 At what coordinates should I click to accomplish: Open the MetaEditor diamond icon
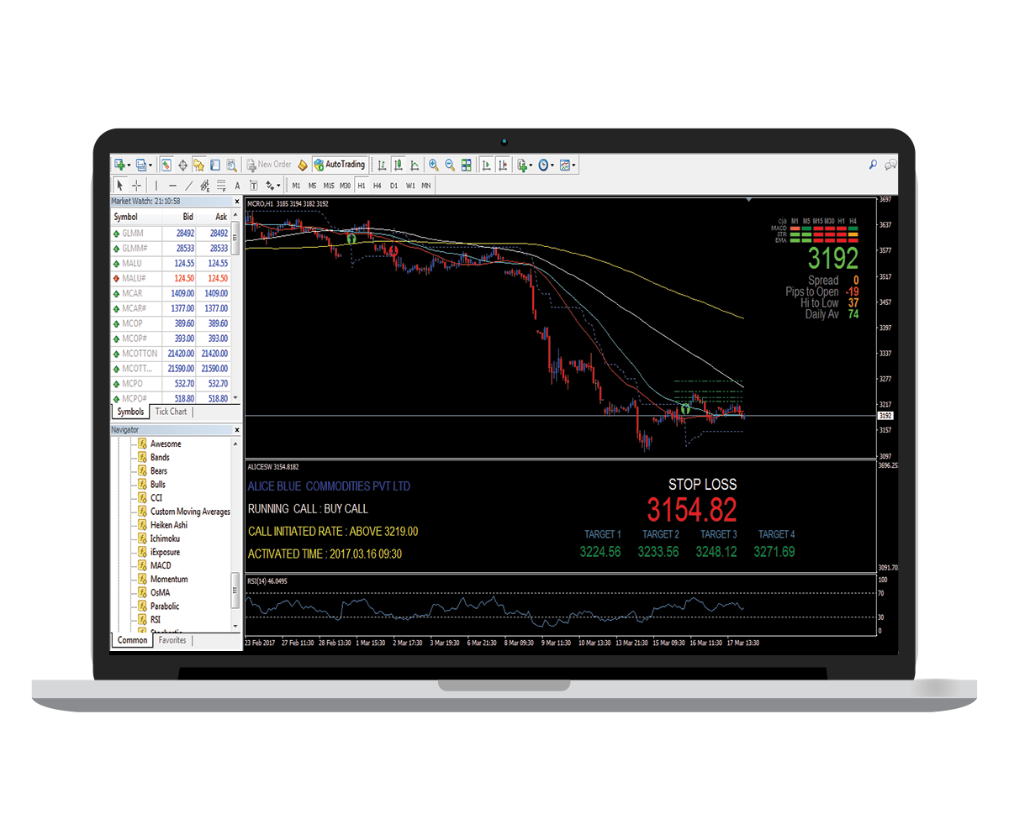point(302,165)
